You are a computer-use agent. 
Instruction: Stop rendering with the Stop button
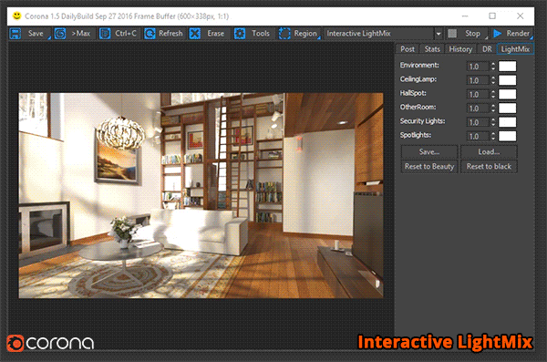point(472,34)
